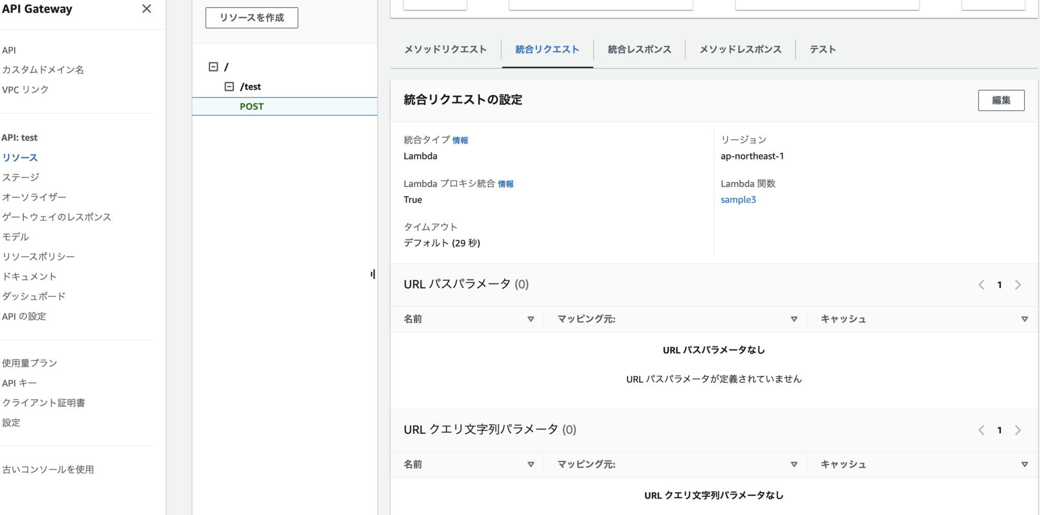Collapse the root / resource tree node
Image resolution: width=1040 pixels, height=515 pixels.
tap(213, 67)
